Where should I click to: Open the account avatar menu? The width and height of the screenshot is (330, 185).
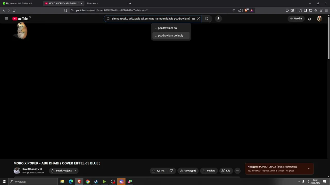[x=319, y=18]
